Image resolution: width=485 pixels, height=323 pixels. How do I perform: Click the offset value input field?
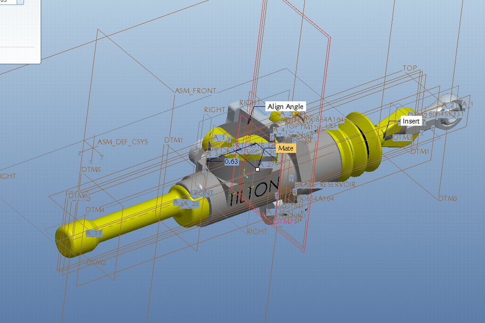(x=8, y=2)
